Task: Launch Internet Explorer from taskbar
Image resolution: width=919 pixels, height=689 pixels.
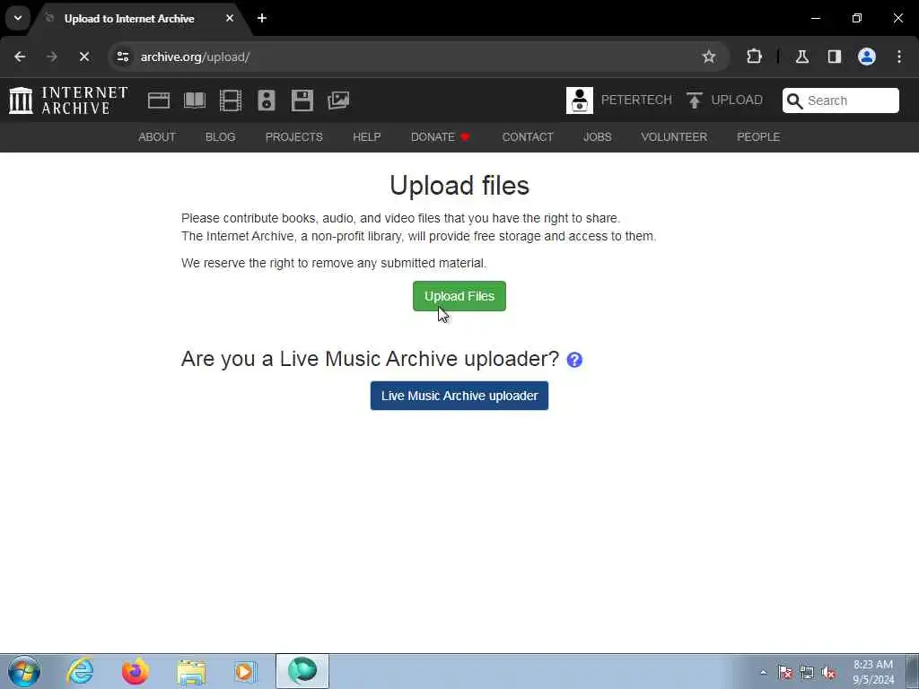Action: (80, 671)
